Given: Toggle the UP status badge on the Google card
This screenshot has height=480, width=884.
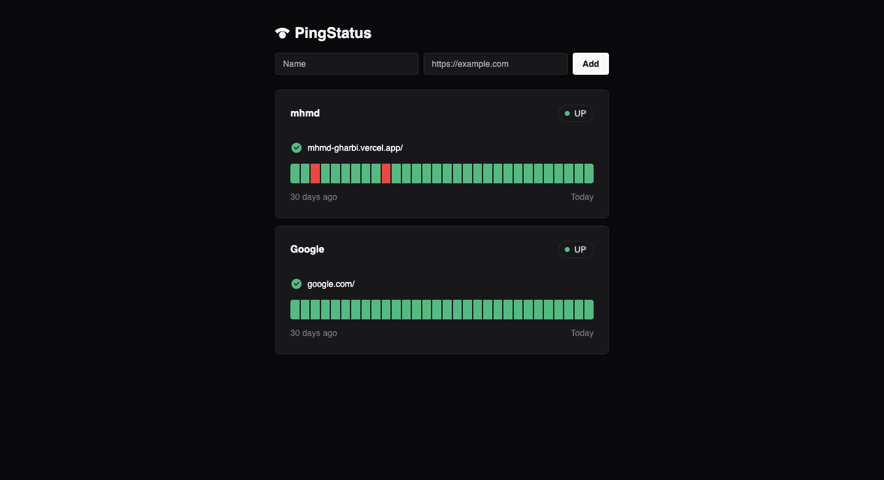Looking at the screenshot, I should tap(576, 250).
